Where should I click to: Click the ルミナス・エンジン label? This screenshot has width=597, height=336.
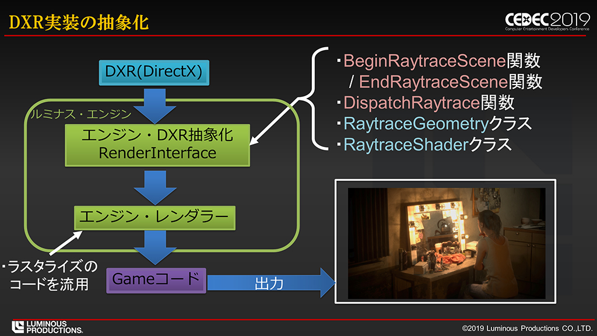[x=80, y=114]
